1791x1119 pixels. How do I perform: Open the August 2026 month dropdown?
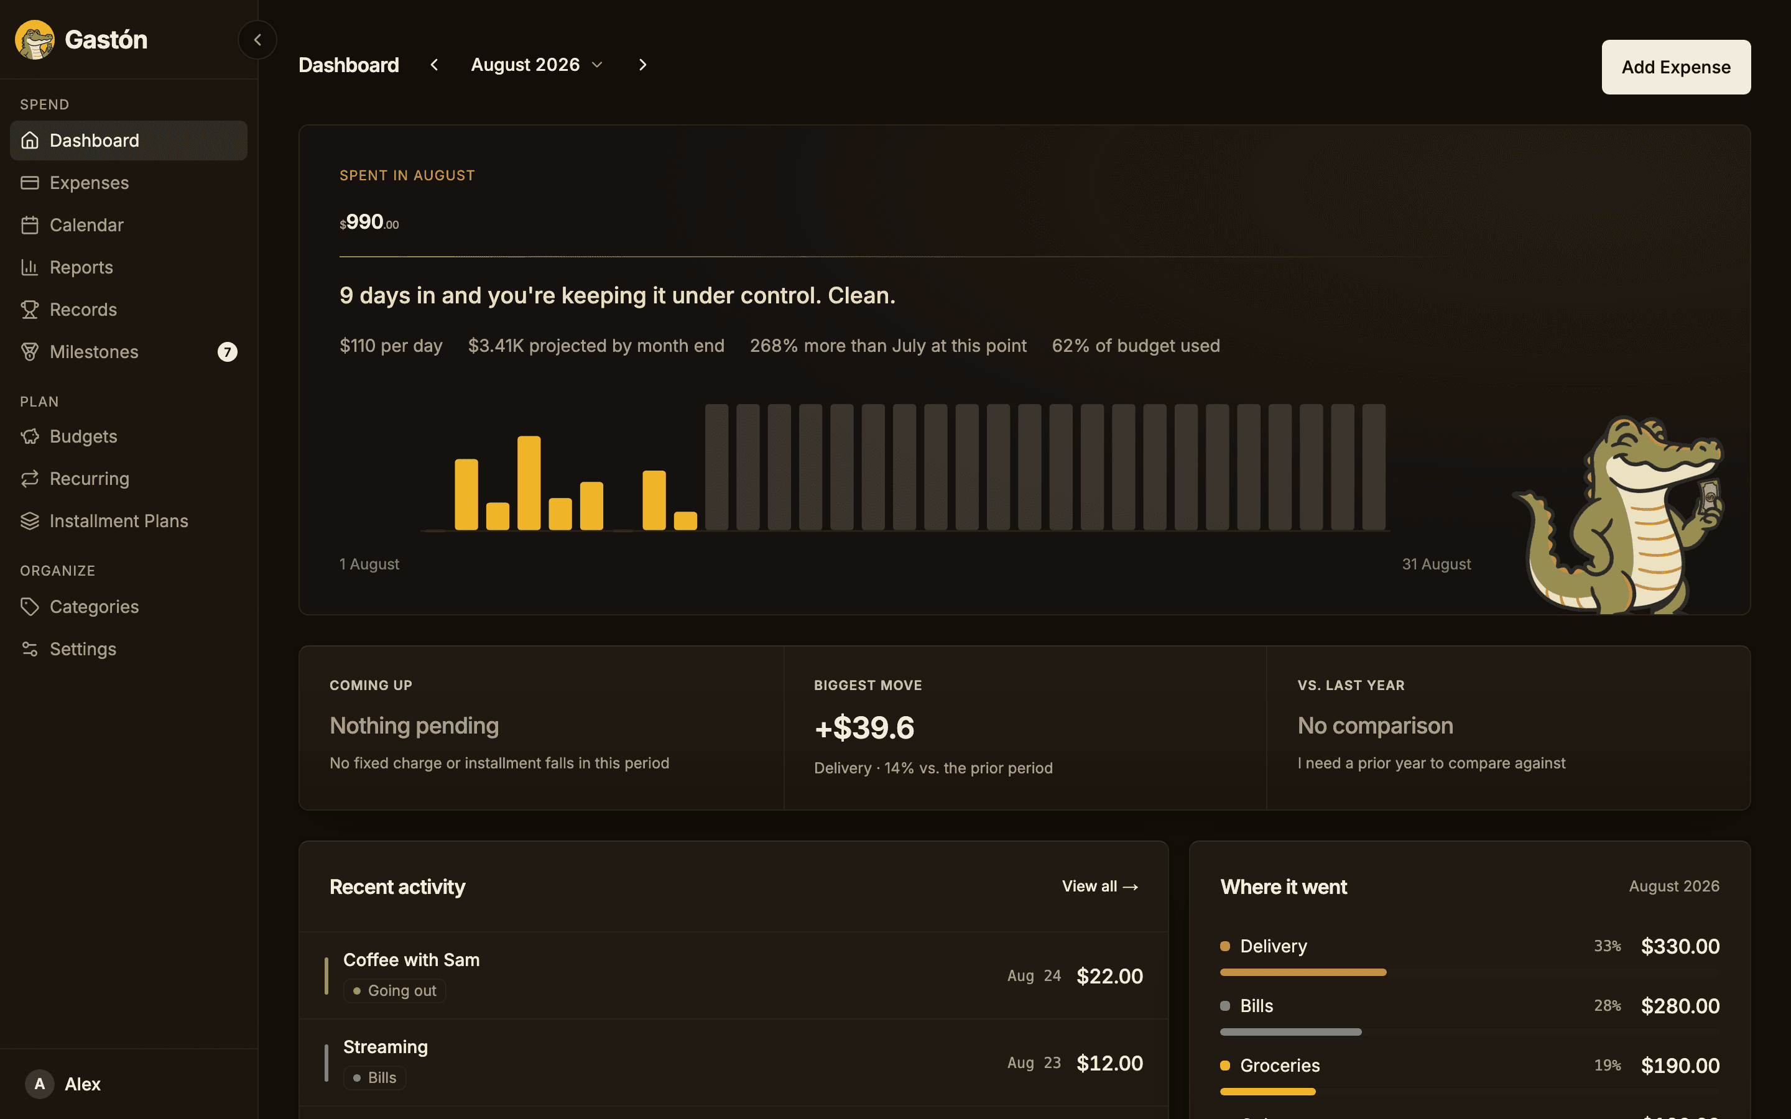pos(537,65)
